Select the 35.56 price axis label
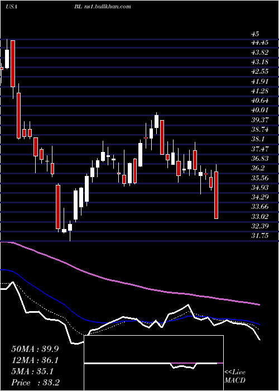Screen dimensions: 279x391 pos(260,178)
